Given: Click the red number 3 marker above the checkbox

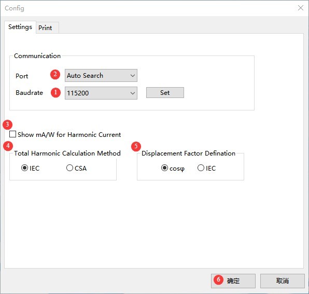Looking at the screenshot, I should [7, 124].
